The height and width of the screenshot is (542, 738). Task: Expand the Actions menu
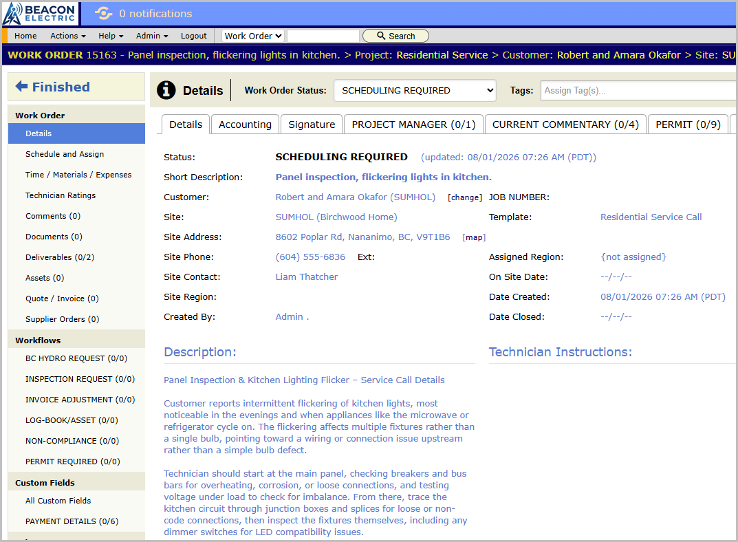(68, 36)
